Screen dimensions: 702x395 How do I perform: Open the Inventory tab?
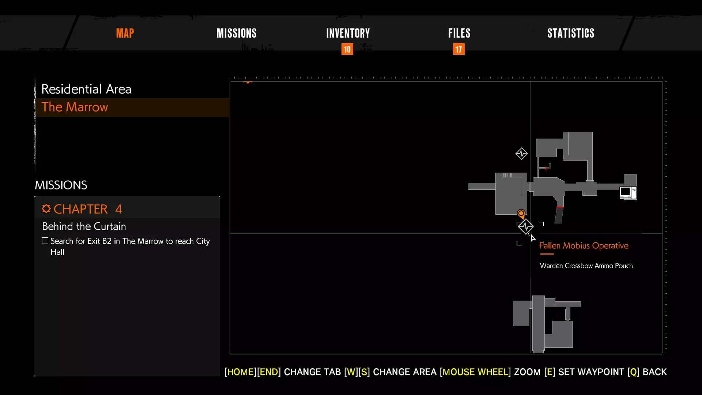point(348,33)
